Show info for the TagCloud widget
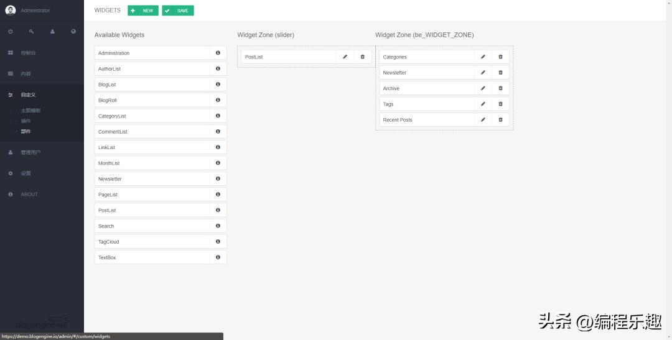This screenshot has width=672, height=340. [x=218, y=242]
